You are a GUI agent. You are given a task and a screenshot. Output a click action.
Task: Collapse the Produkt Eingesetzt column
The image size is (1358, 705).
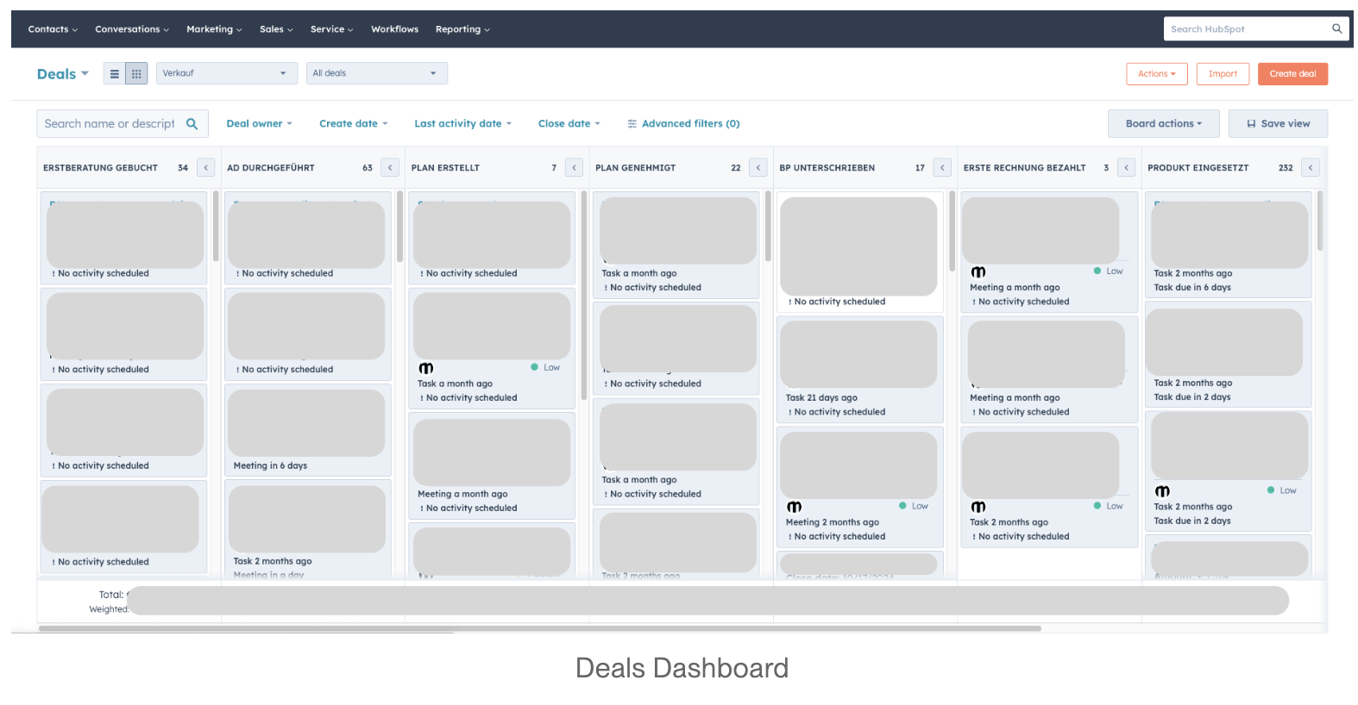[x=1311, y=168]
